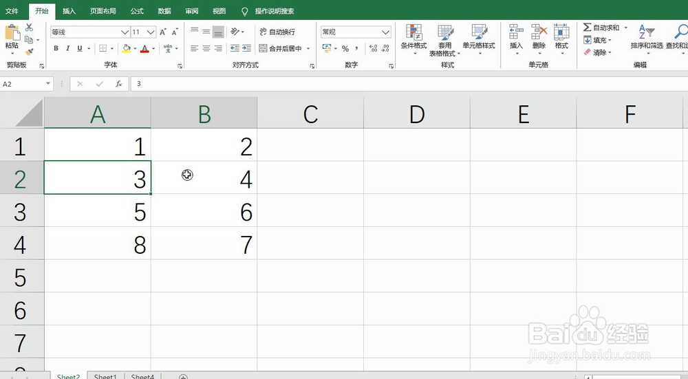Open the Conditional Formatting (条件格式) menu

[413, 39]
